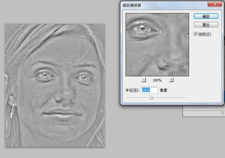This screenshot has height=158, width=225.
Task: Click the 预览(P) checkbox label text
Action: pos(205,34)
